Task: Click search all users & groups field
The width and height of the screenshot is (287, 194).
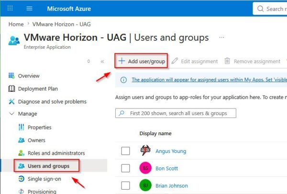Action: [176, 113]
